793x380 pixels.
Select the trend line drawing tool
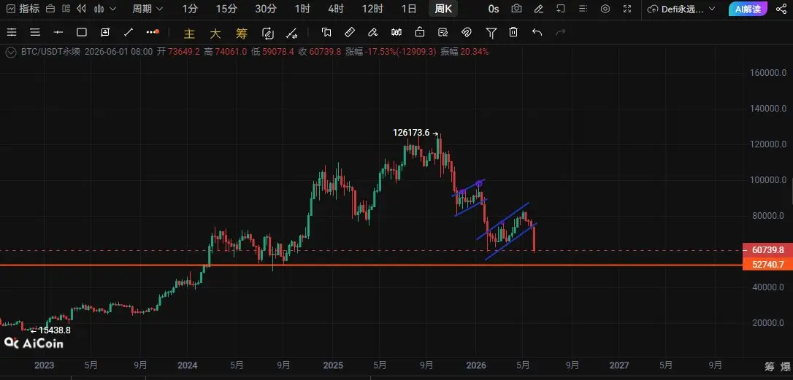pyautogui.click(x=129, y=32)
